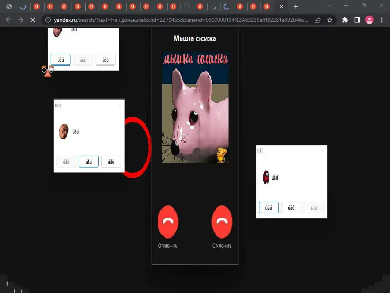The height and width of the screenshot is (293, 390).
Task: Click the browser forward arrow
Action: click(21, 20)
